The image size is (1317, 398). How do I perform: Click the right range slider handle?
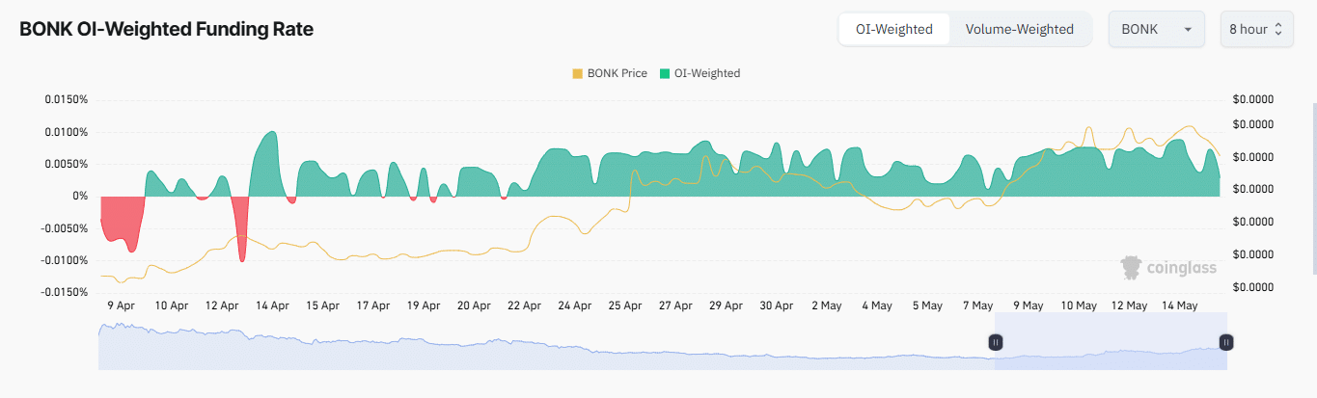pos(1225,342)
